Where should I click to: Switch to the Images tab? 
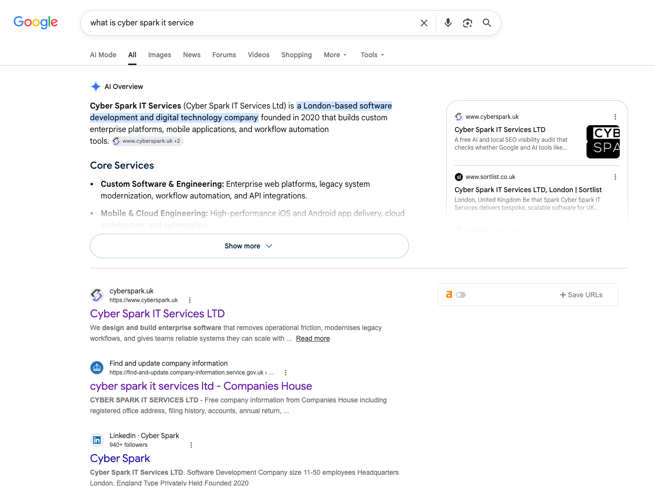click(159, 55)
